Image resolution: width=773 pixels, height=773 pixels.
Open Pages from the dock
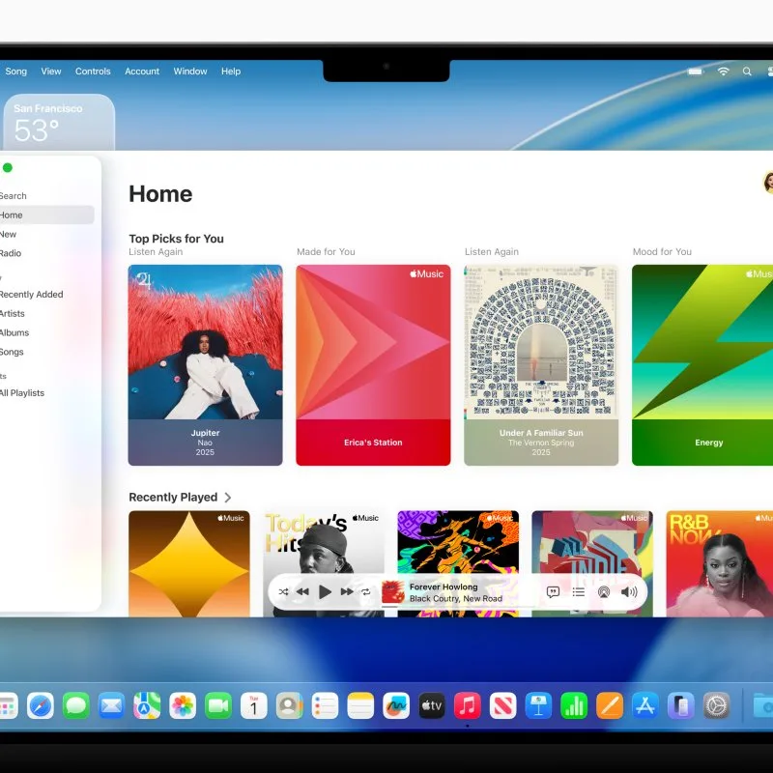pyautogui.click(x=610, y=706)
